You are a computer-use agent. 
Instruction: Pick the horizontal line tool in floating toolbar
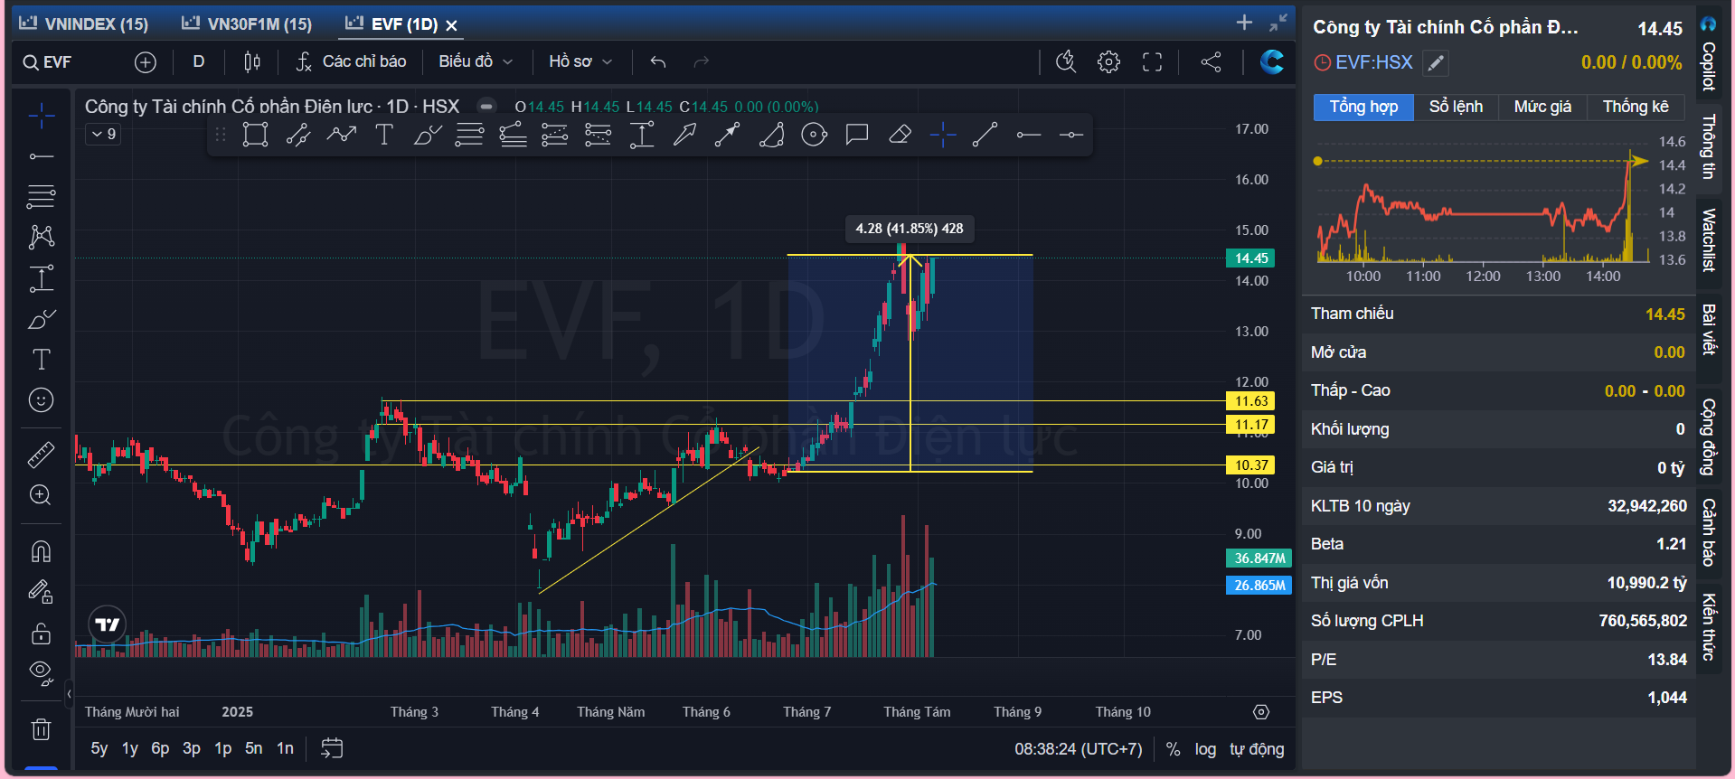point(1029,136)
